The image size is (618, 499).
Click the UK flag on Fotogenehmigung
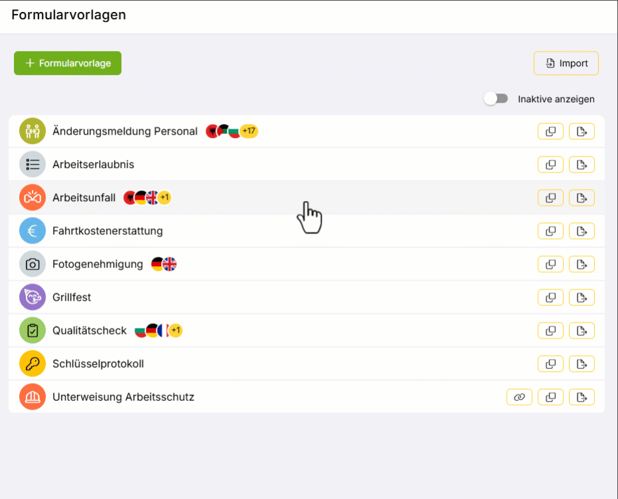(170, 264)
